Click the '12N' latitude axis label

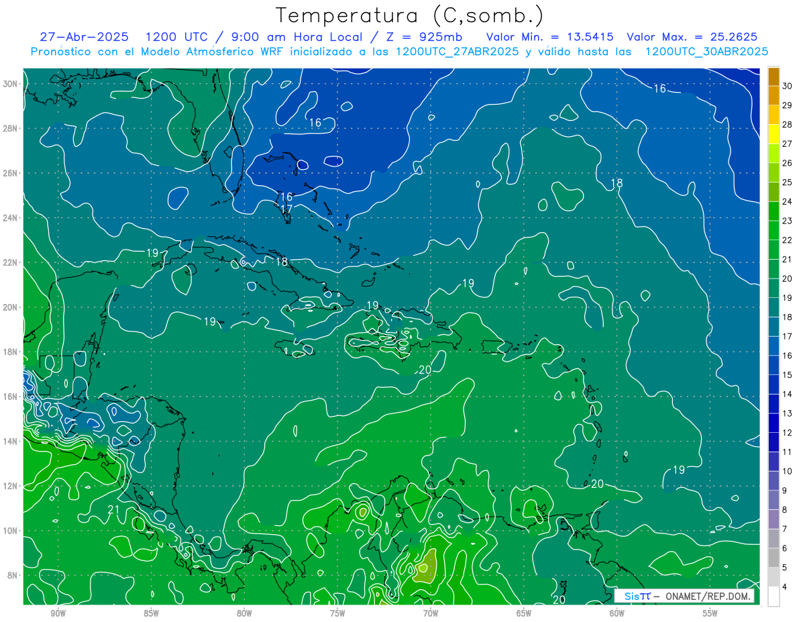10,486
